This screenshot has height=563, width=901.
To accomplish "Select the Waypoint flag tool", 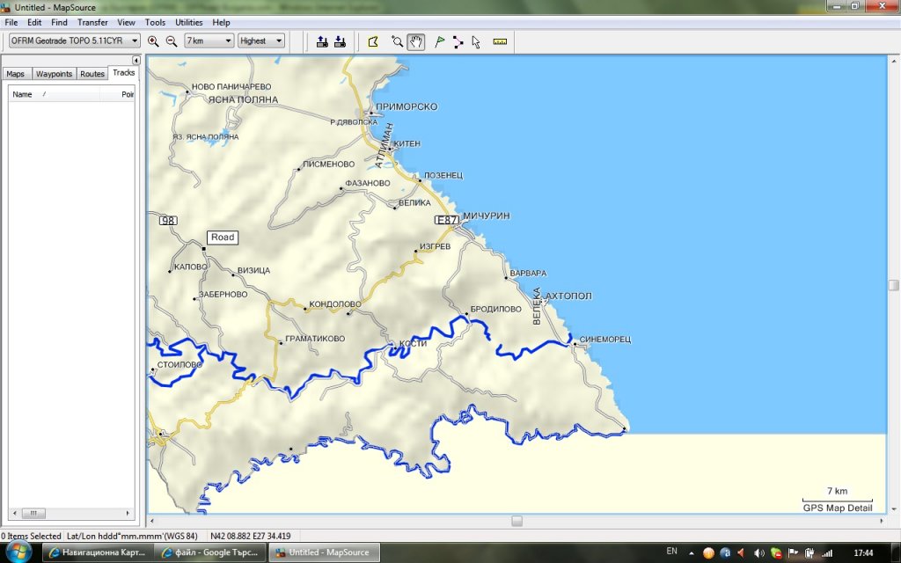I will [440, 41].
